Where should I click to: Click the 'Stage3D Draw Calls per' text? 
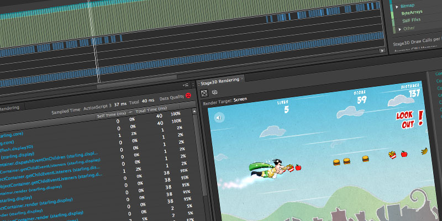tap(417, 43)
